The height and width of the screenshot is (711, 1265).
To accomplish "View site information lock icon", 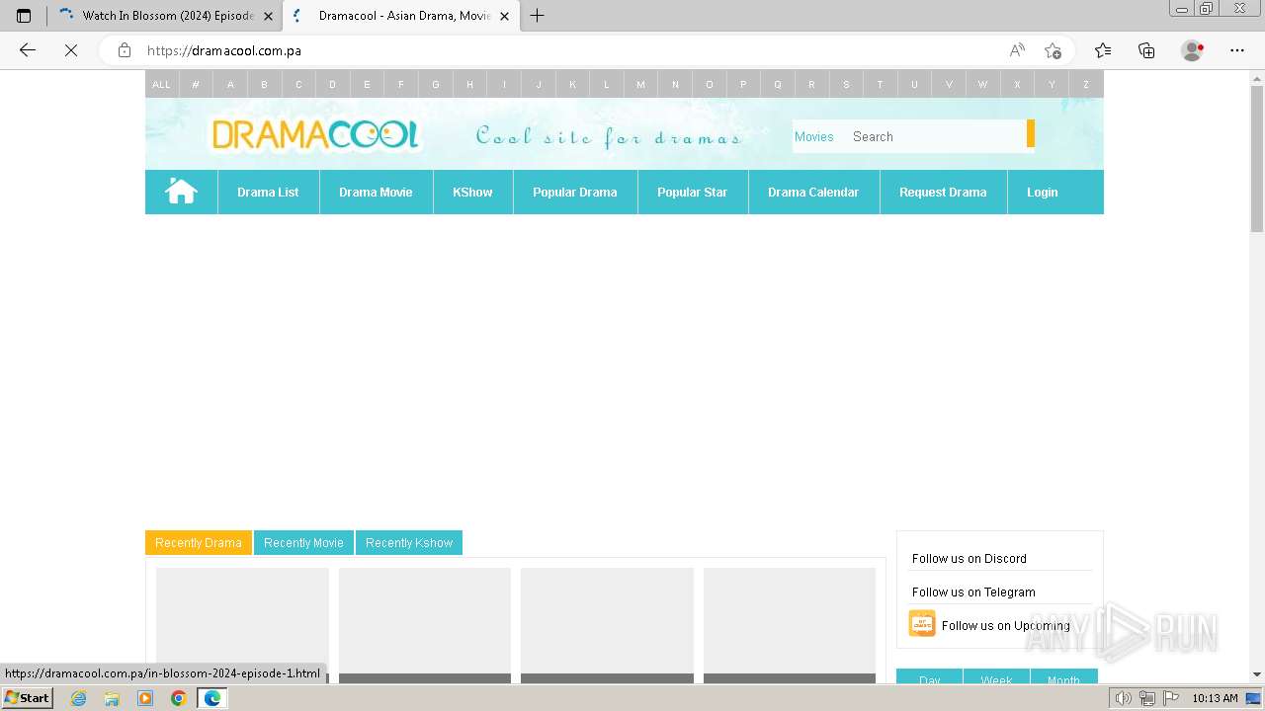I will coord(125,50).
